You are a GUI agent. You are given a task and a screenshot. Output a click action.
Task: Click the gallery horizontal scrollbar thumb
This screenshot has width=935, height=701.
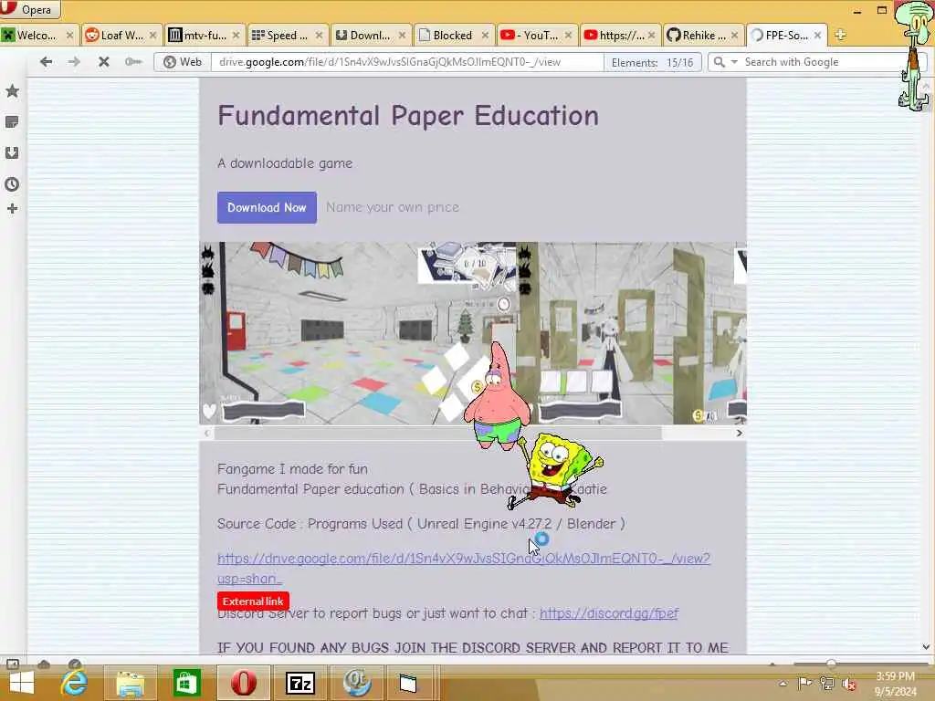click(437, 433)
